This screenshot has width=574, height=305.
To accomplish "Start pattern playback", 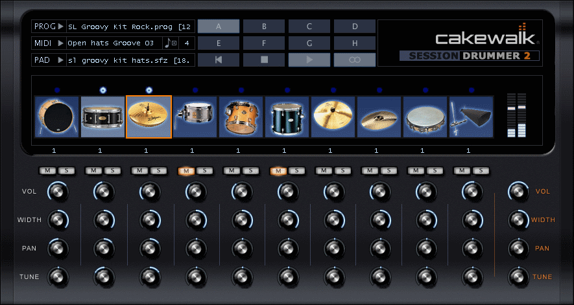I will (309, 60).
